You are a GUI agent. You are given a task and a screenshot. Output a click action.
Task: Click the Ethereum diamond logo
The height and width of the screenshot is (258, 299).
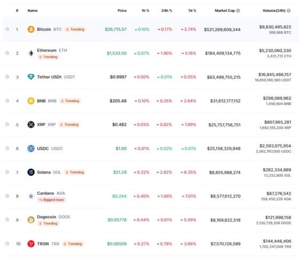pyautogui.click(x=31, y=53)
